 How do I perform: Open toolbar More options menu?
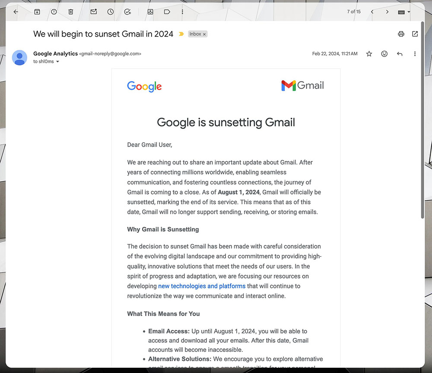pyautogui.click(x=182, y=12)
